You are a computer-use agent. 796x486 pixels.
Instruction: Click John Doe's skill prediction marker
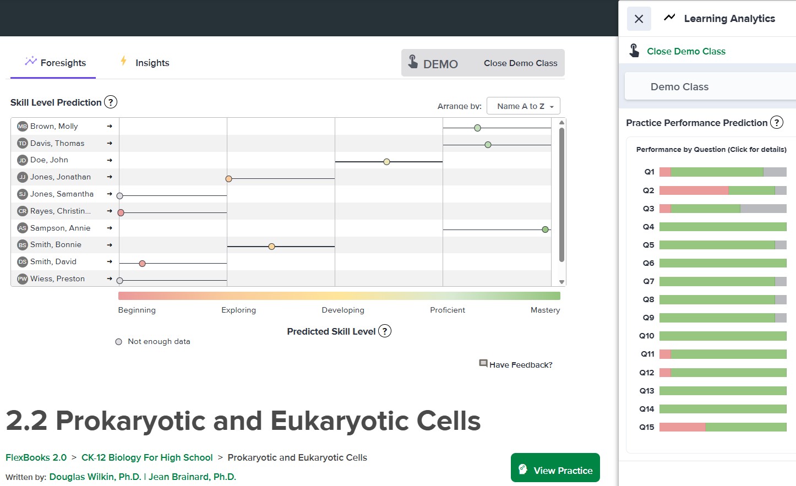pyautogui.click(x=386, y=162)
